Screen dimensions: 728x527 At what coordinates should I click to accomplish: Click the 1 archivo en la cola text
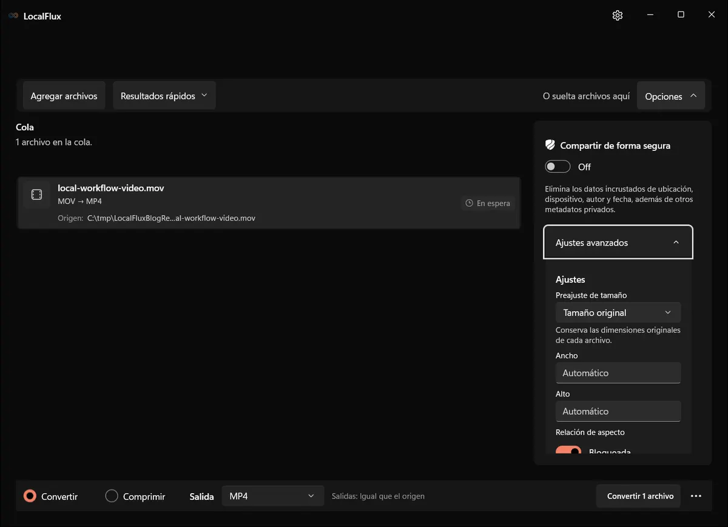click(x=54, y=142)
